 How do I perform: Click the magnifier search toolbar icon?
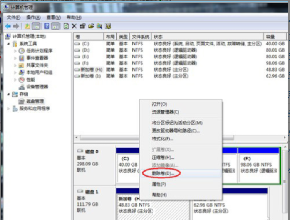tap(99, 26)
